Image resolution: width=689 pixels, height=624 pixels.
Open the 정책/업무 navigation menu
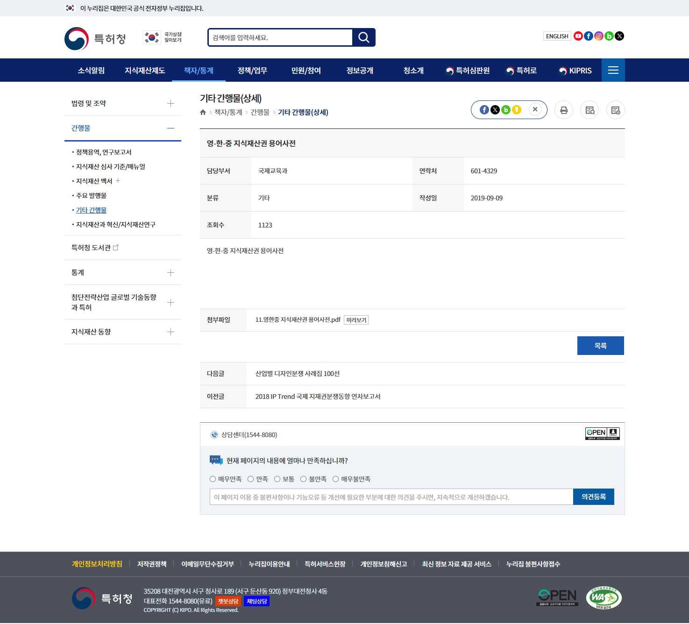(x=252, y=71)
